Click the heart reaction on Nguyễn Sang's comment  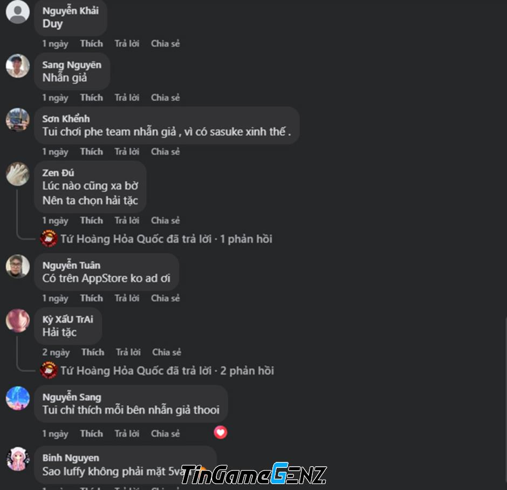coord(221,432)
